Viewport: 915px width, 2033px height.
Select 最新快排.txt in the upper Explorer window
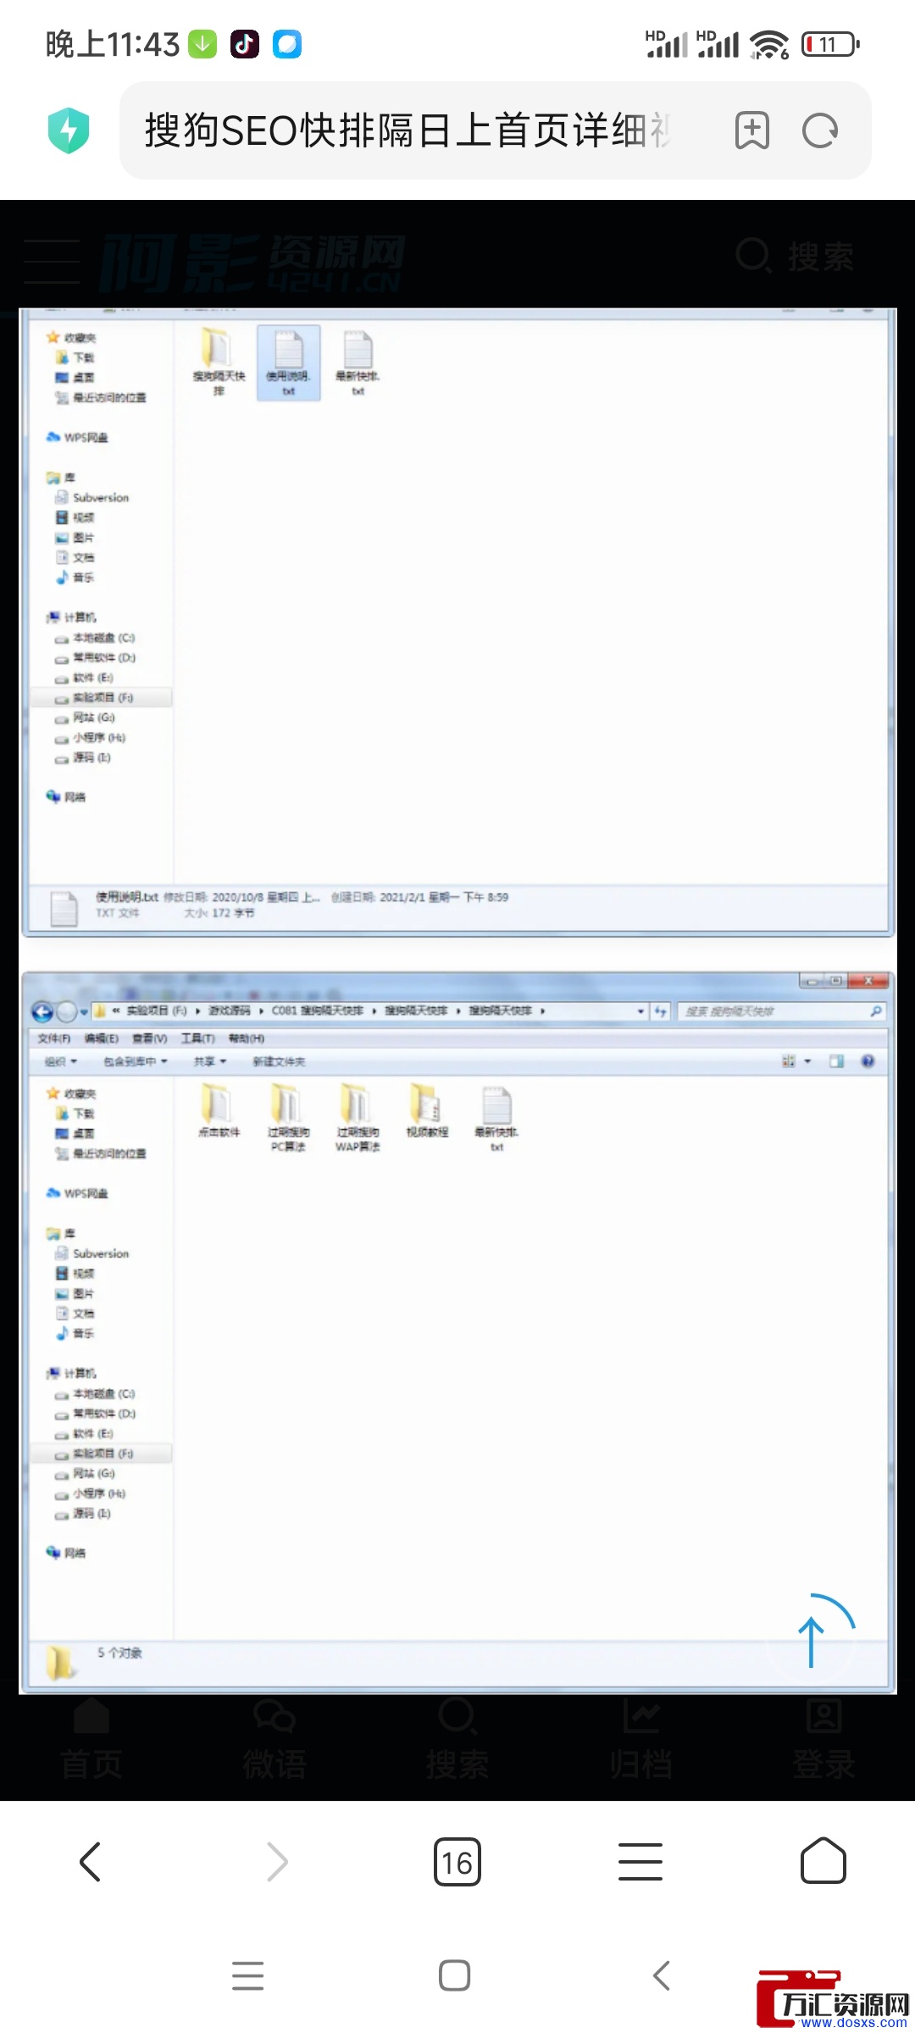[358, 363]
